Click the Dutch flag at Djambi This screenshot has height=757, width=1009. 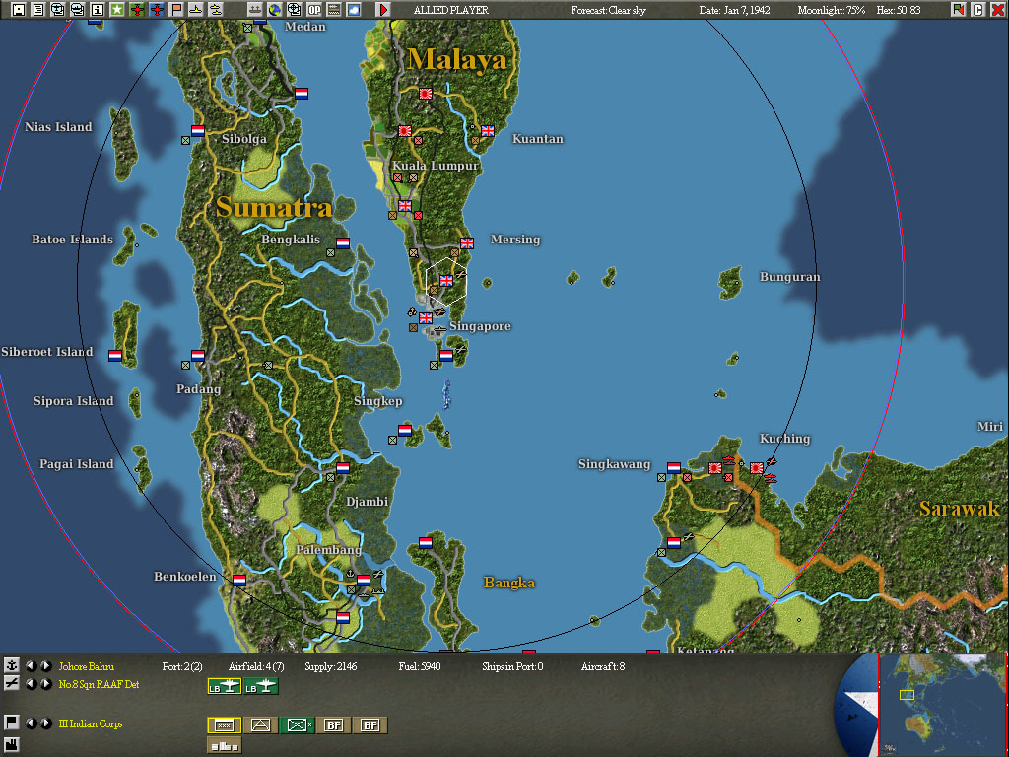[x=343, y=468]
